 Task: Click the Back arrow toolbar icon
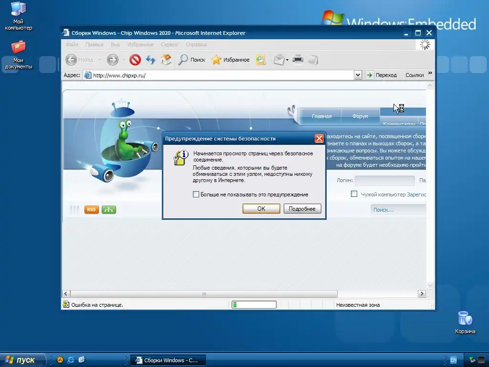click(x=71, y=60)
